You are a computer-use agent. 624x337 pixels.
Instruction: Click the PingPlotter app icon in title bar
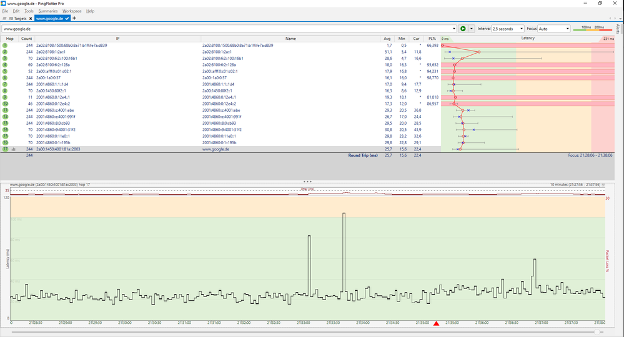point(3,3)
